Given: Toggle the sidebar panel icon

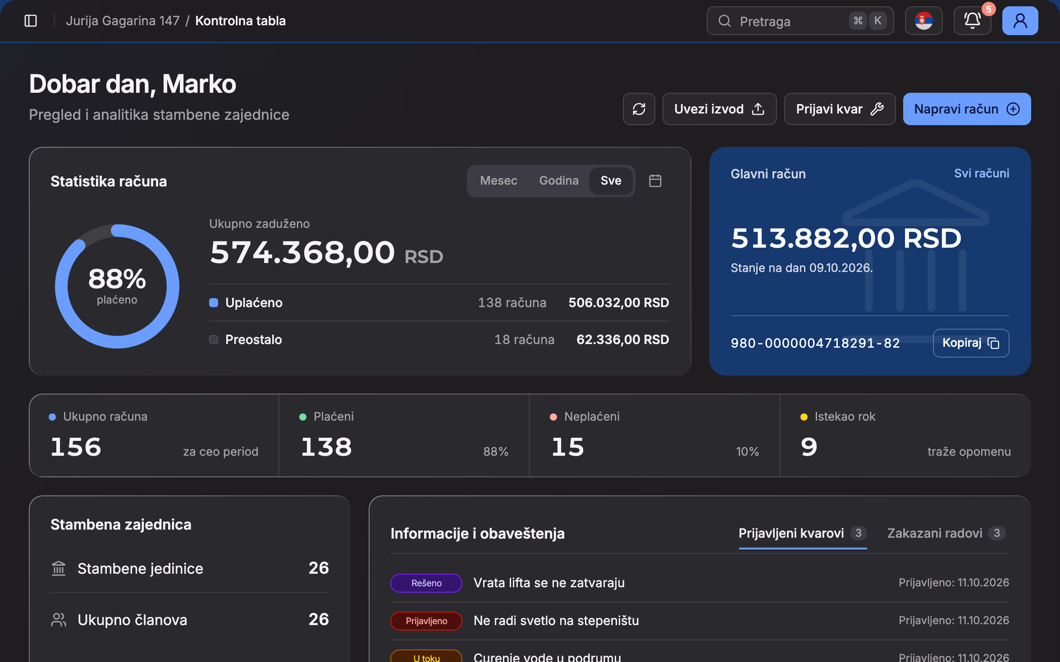Looking at the screenshot, I should point(31,21).
